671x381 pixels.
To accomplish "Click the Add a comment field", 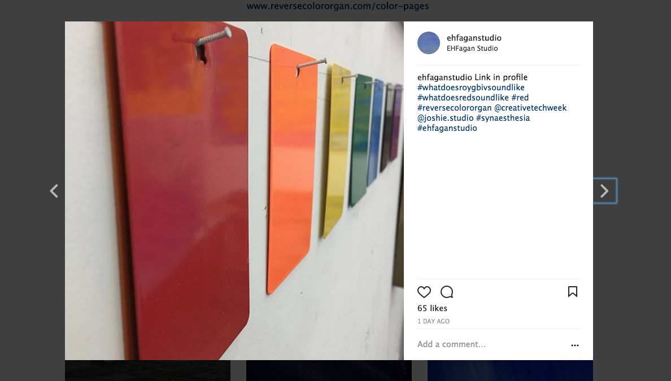I will [492, 344].
